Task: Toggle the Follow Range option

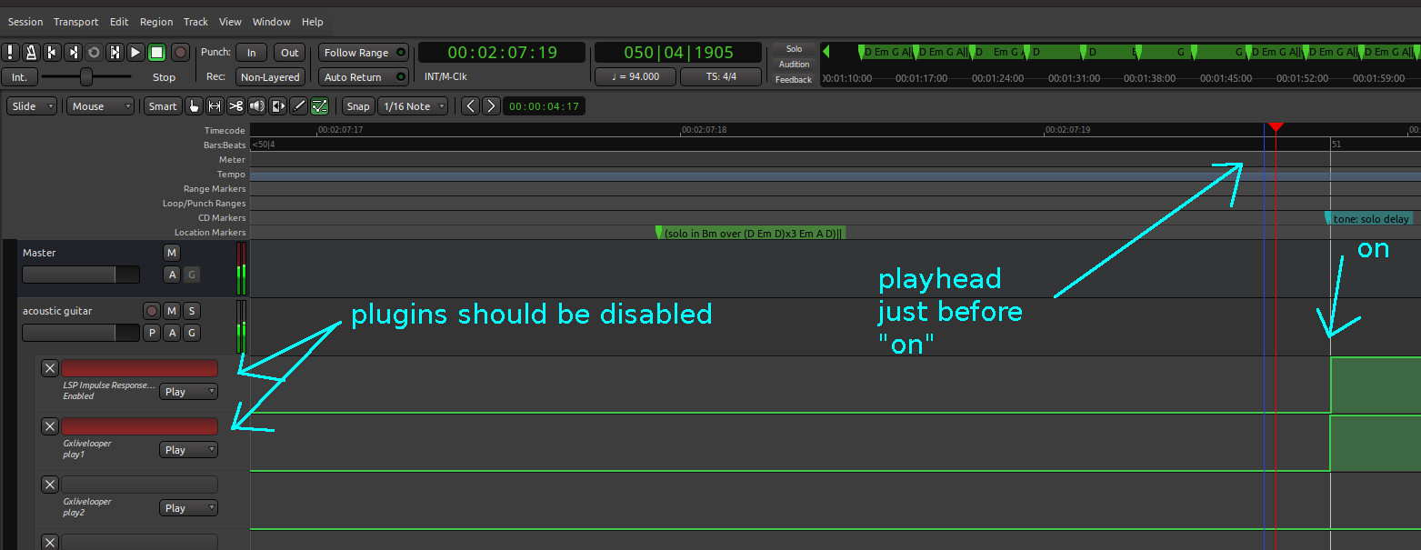Action: click(361, 53)
